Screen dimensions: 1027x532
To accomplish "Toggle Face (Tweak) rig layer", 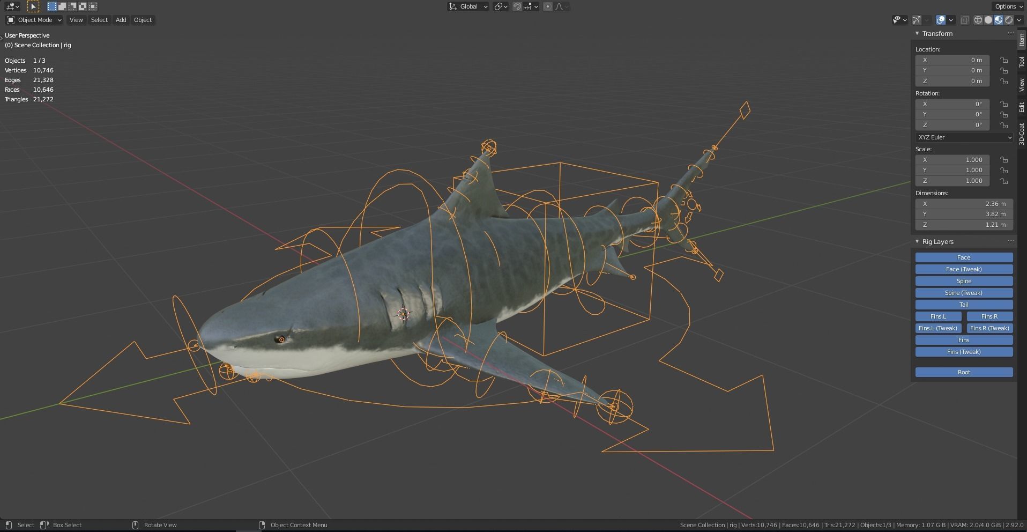I will (x=964, y=269).
